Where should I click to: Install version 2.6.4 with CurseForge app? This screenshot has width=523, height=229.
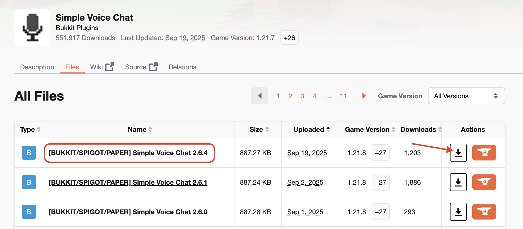pos(484,153)
